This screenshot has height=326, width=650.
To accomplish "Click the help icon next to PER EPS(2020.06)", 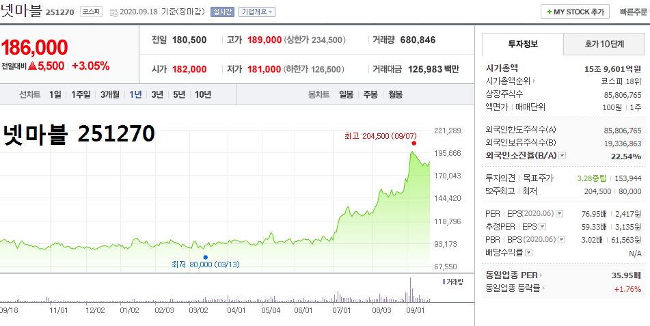I will 560,214.
